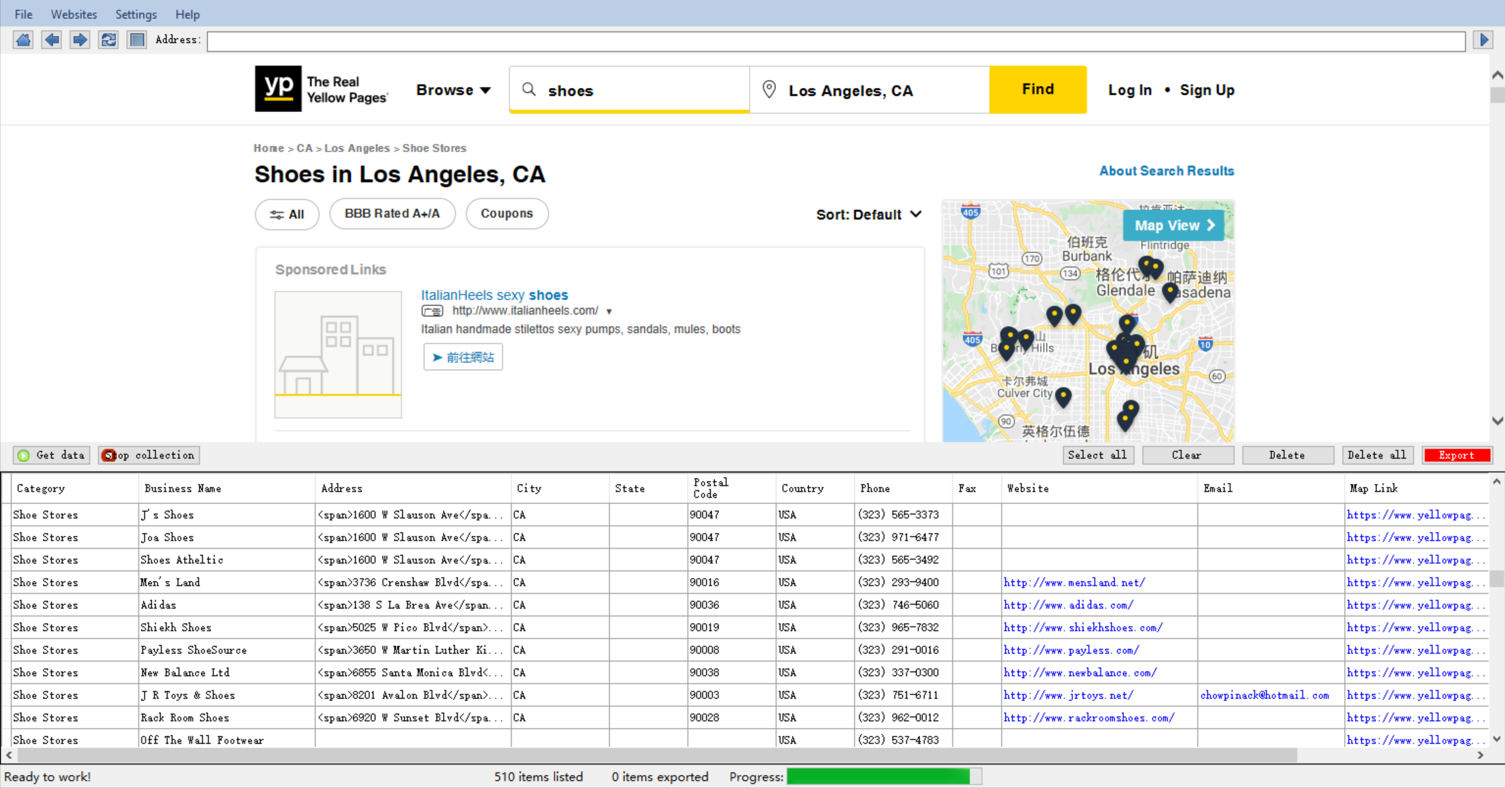This screenshot has height=788, width=1505.
Task: Open the http://www.adidas.com/ website link
Action: pyautogui.click(x=1068, y=605)
